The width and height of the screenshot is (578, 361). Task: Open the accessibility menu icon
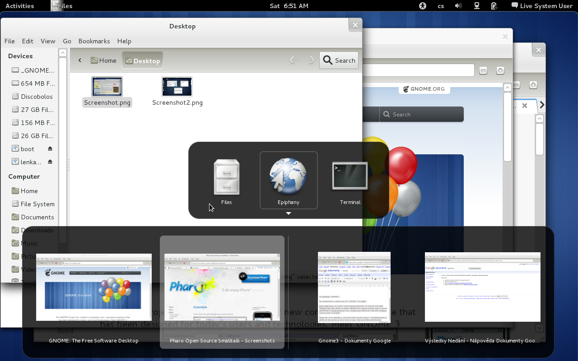[422, 6]
